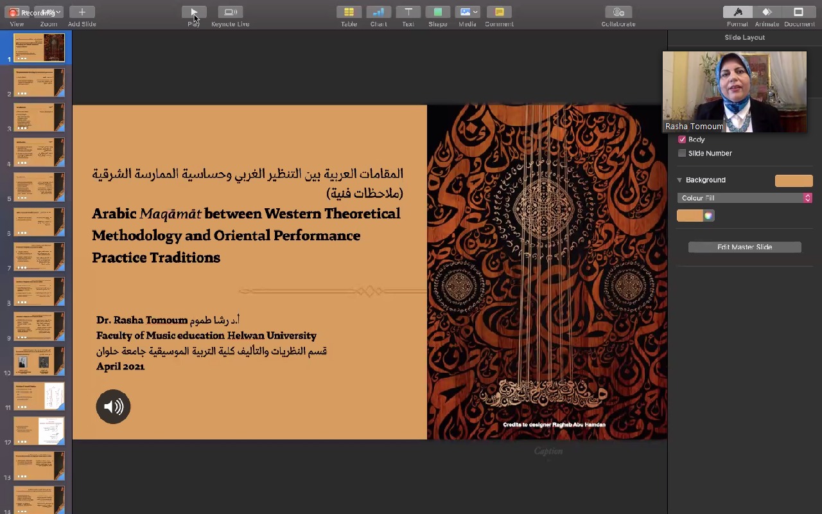Open Keynote Live from the toolbar
822x514 pixels.
[230, 12]
